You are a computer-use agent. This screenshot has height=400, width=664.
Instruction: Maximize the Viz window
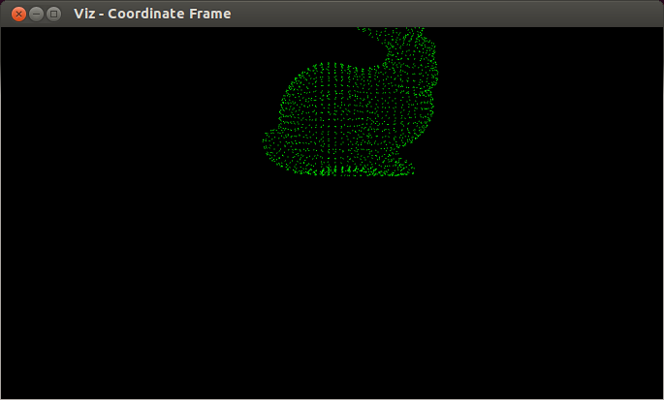tap(53, 14)
